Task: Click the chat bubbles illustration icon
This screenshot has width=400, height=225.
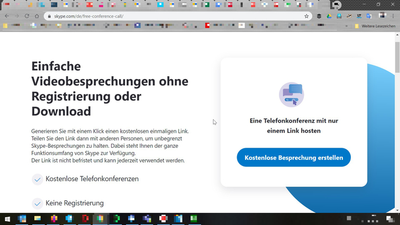Action: pyautogui.click(x=291, y=94)
